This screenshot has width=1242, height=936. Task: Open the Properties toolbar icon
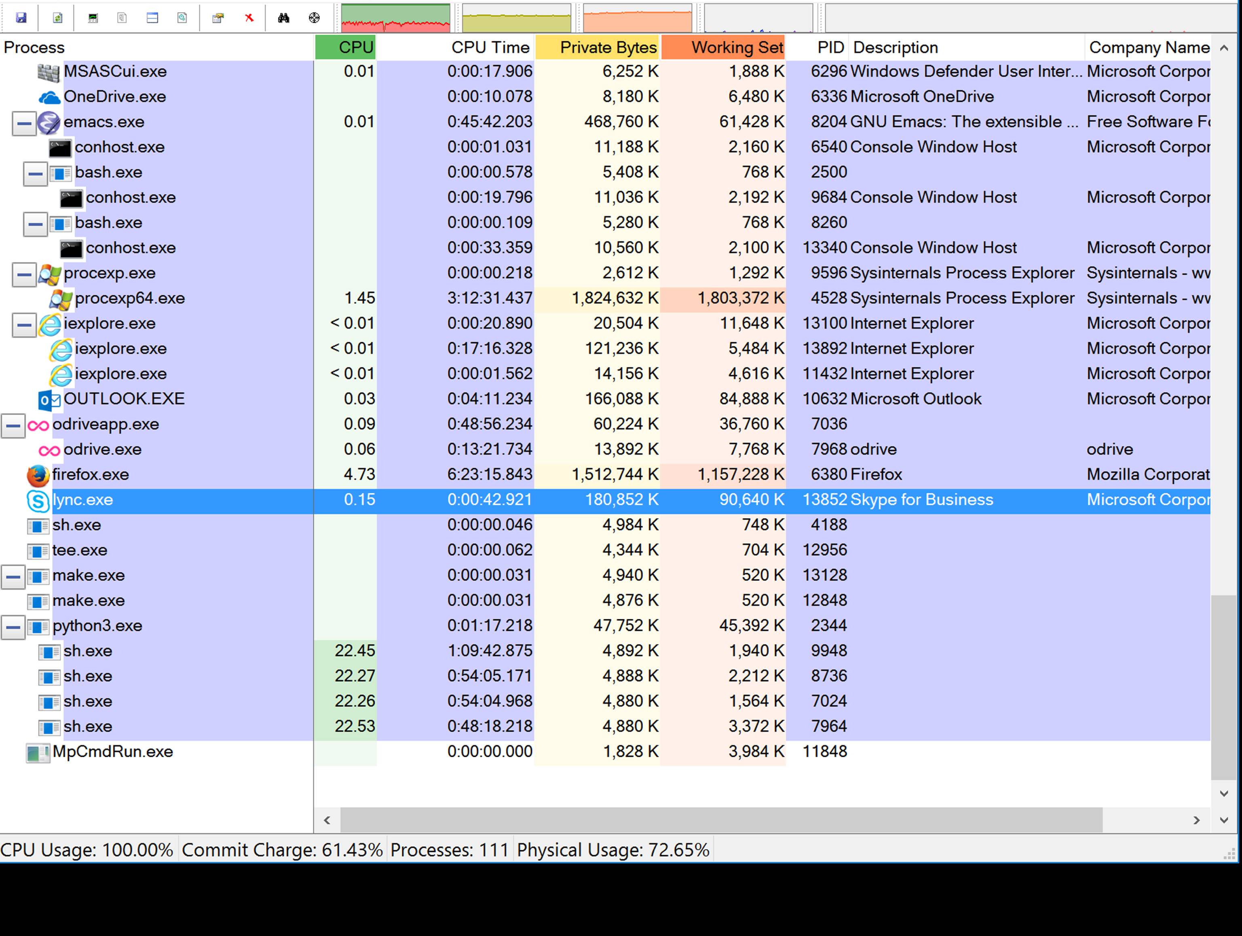coord(218,18)
